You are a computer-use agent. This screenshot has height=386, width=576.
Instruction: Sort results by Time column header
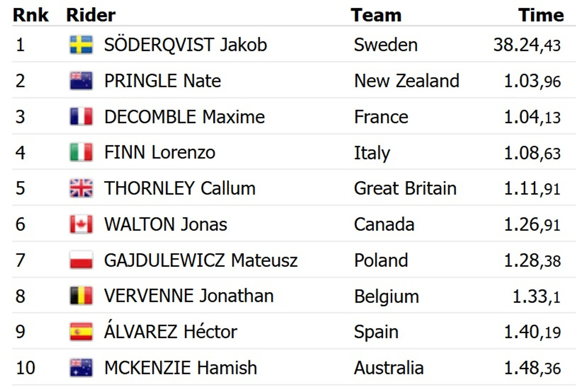540,15
